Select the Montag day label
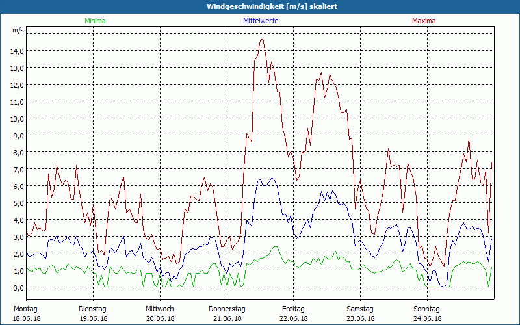 point(25,309)
